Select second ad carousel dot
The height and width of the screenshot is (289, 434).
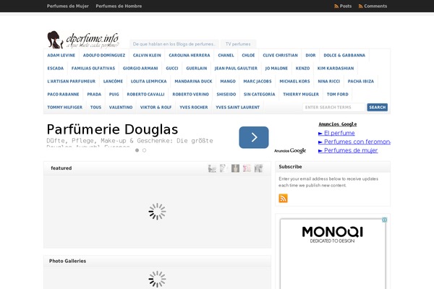(x=144, y=150)
